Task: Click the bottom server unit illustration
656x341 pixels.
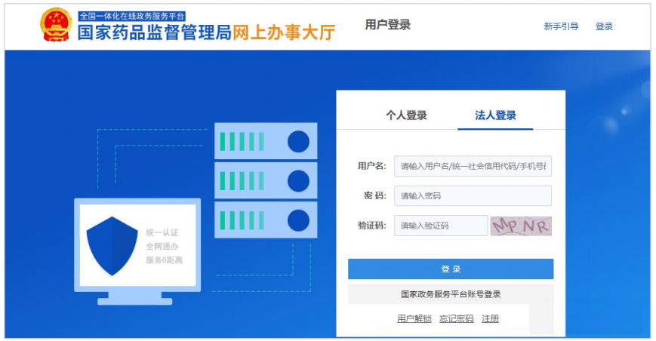Action: pyautogui.click(x=266, y=220)
